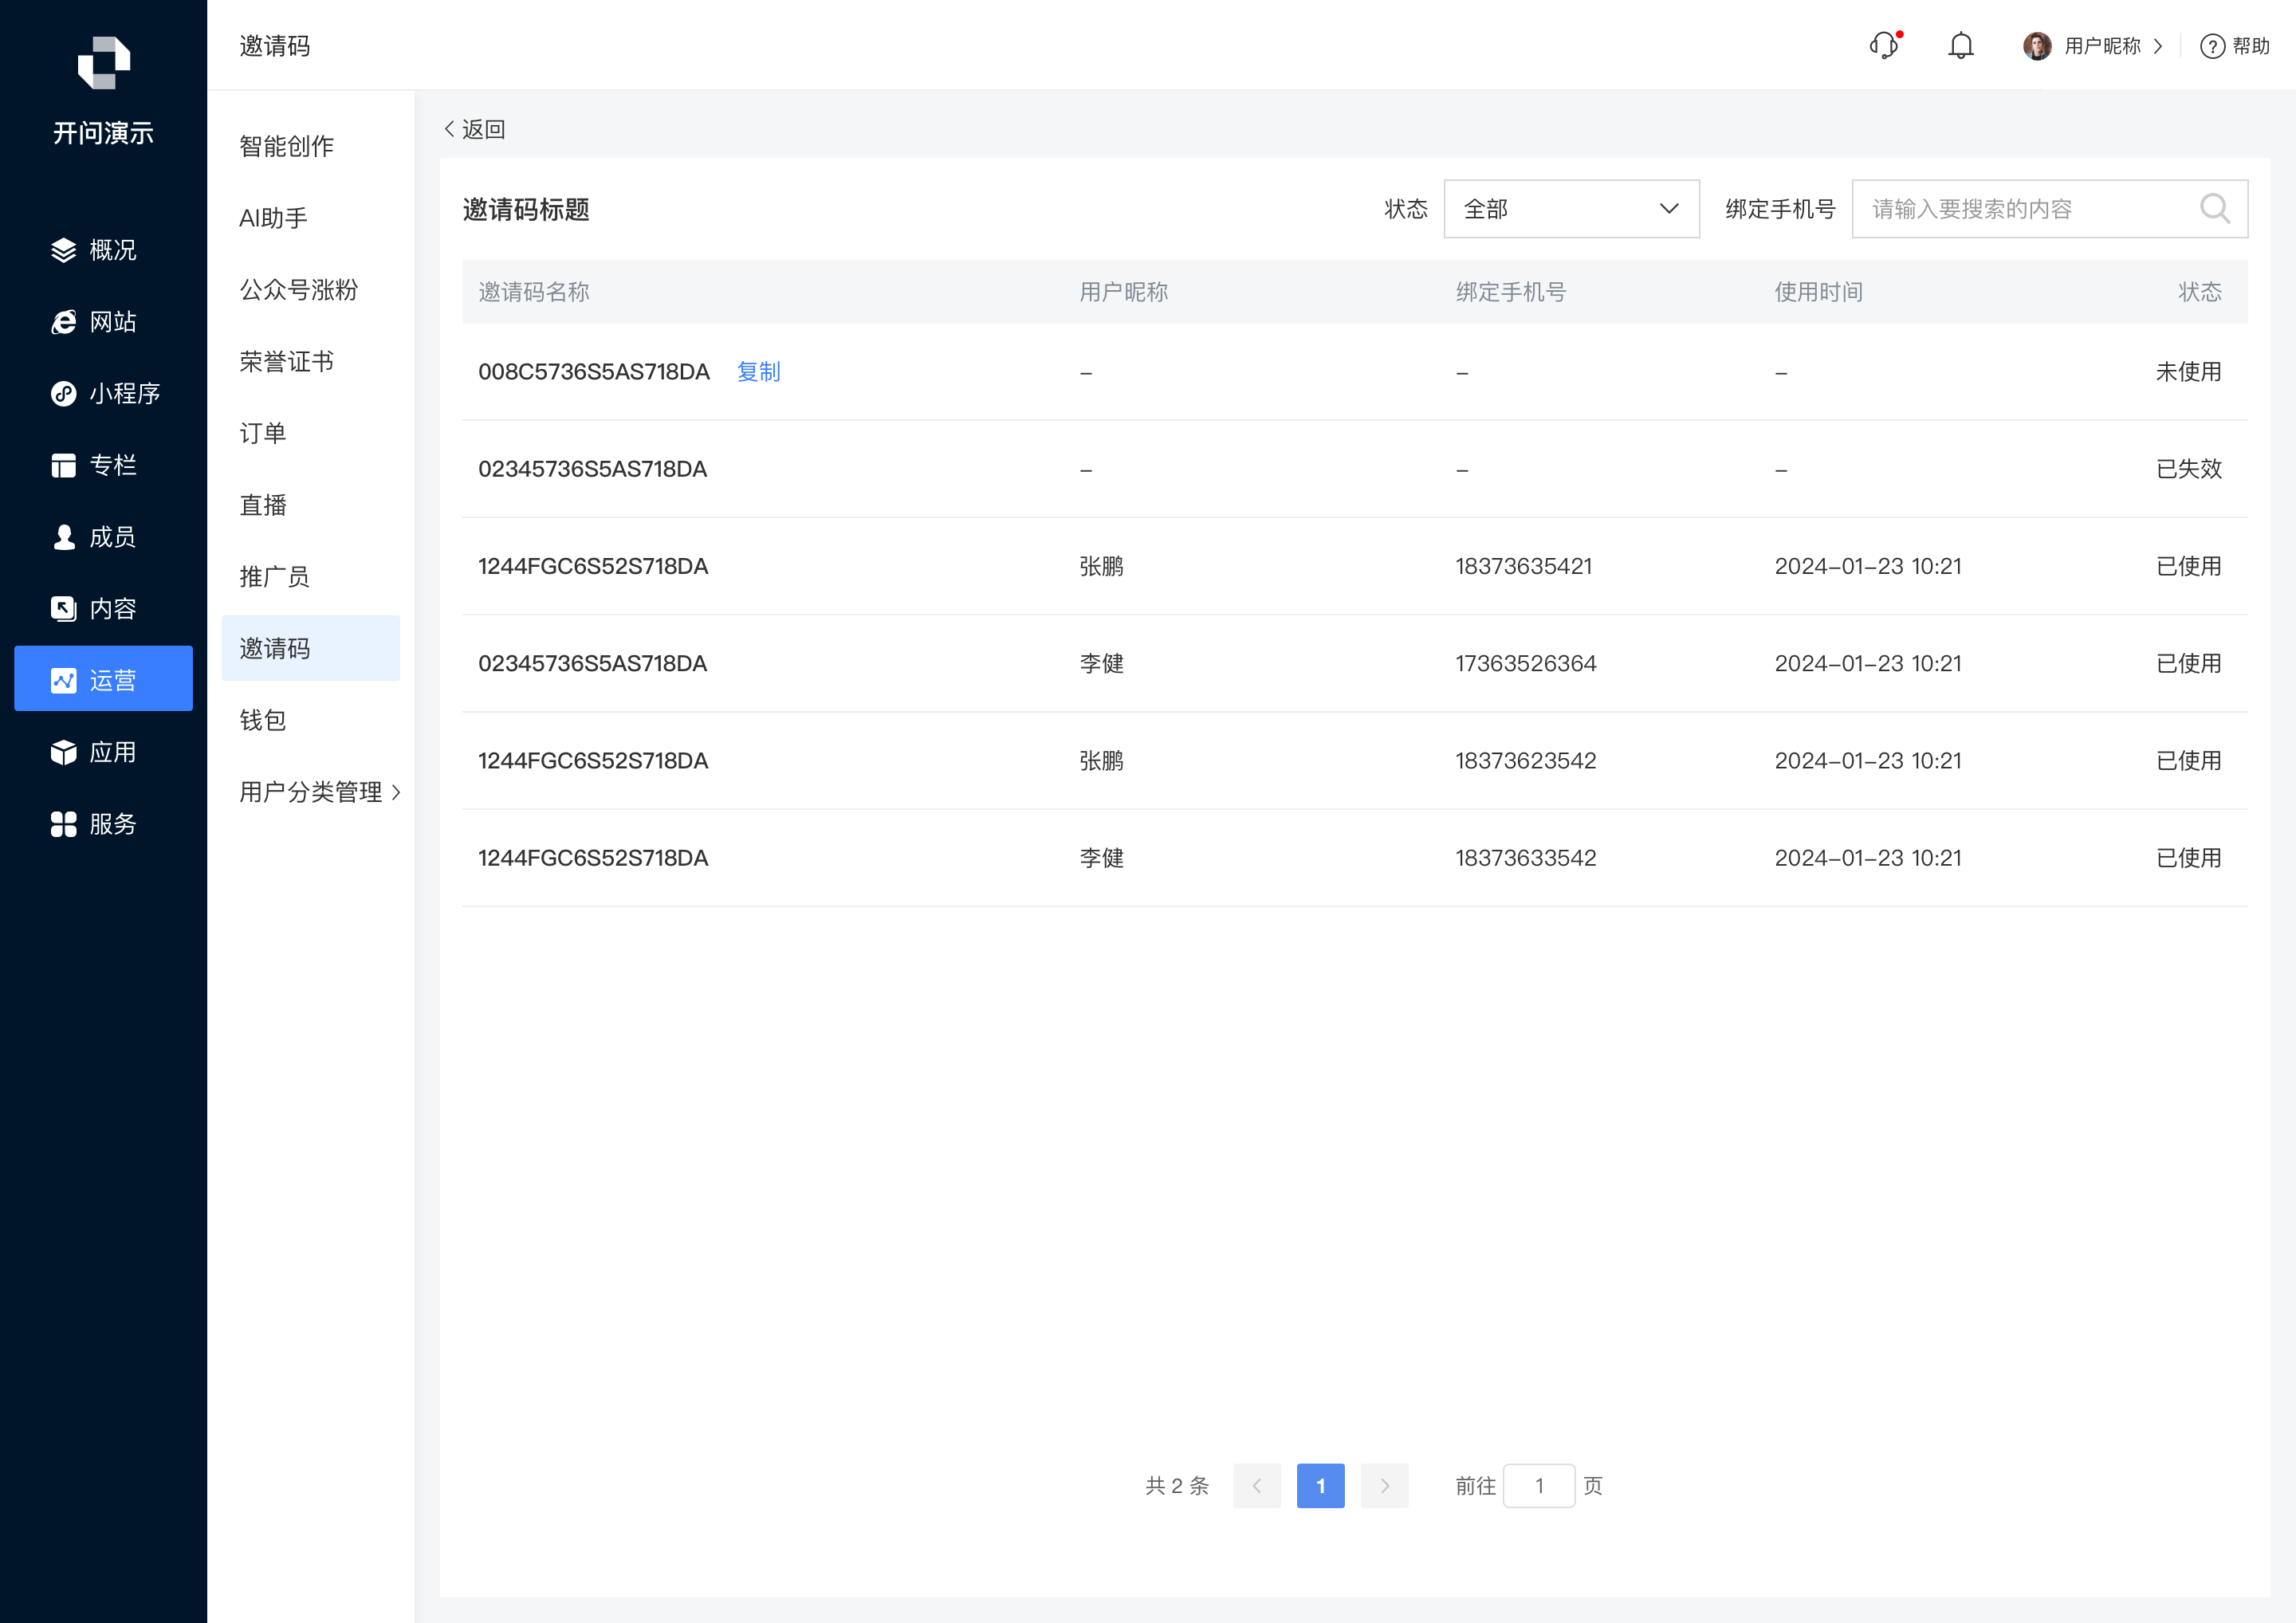Open 应用 in the left sidebar

click(104, 752)
